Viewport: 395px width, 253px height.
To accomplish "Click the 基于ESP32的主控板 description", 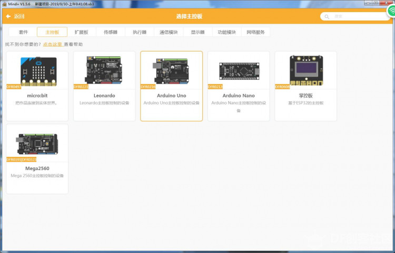I will tap(305, 103).
